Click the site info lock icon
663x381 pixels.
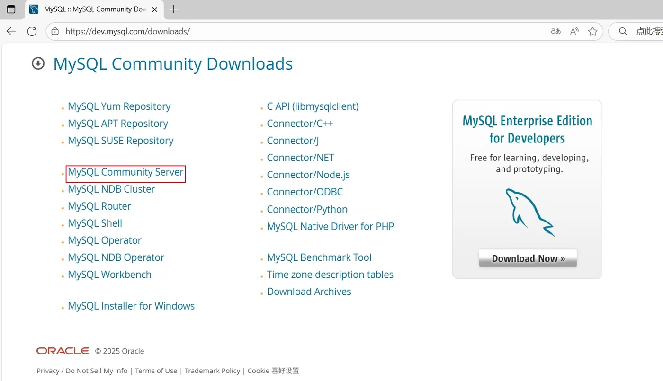pyautogui.click(x=55, y=31)
